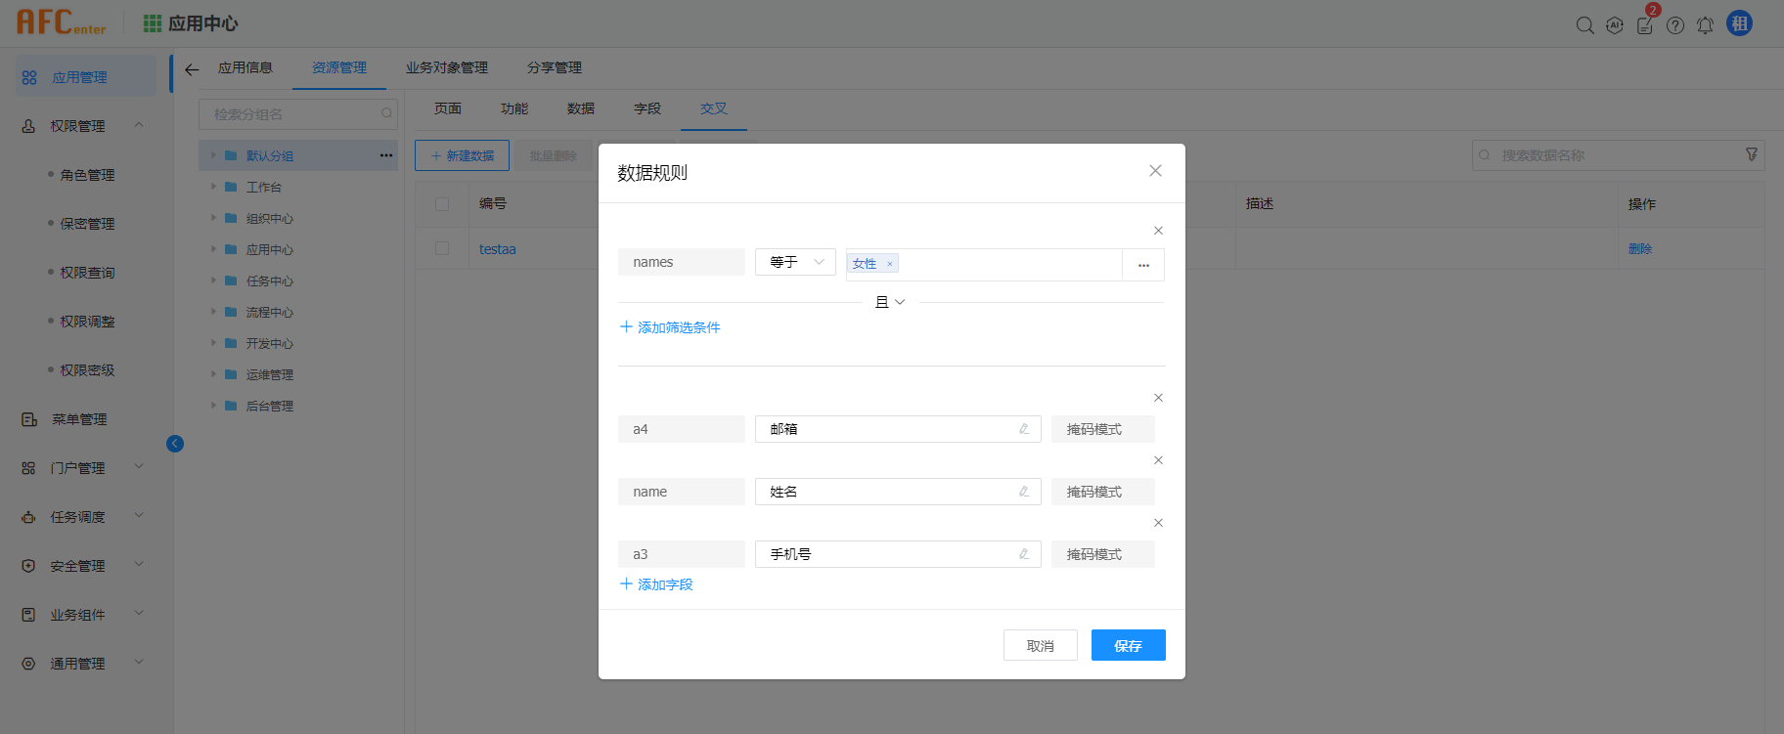Toggle the select-all checkbox in table header
This screenshot has height=734, width=1784.
442,204
